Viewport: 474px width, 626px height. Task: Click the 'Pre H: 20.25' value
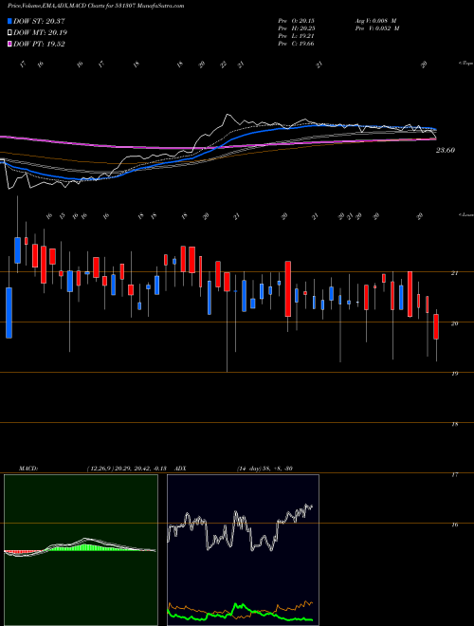296,28
